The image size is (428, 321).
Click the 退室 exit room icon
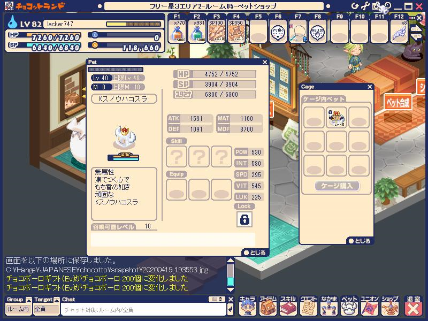[413, 307]
